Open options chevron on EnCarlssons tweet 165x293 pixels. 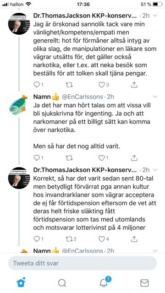point(155,97)
